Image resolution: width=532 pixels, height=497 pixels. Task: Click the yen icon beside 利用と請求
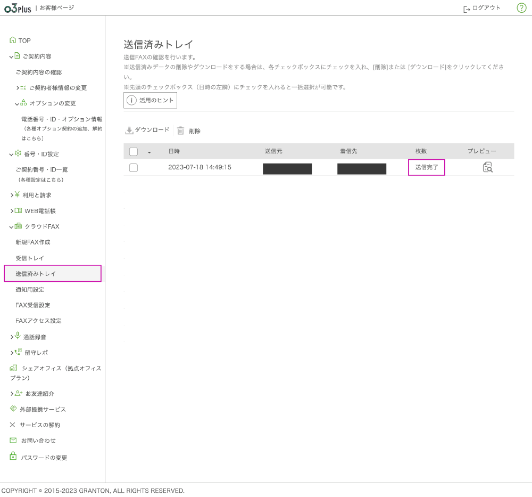point(17,194)
